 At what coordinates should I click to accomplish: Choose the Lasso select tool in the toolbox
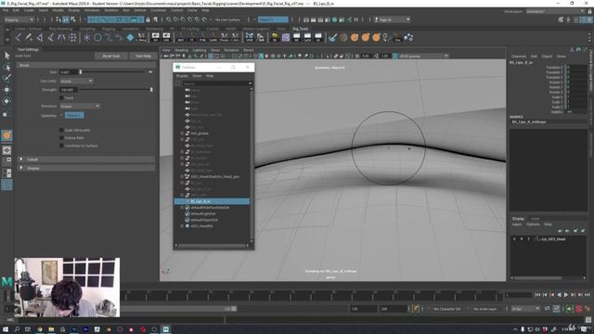[x=6, y=68]
